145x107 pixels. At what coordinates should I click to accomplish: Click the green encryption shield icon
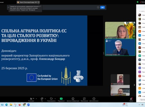pyautogui.click(x=137, y=2)
